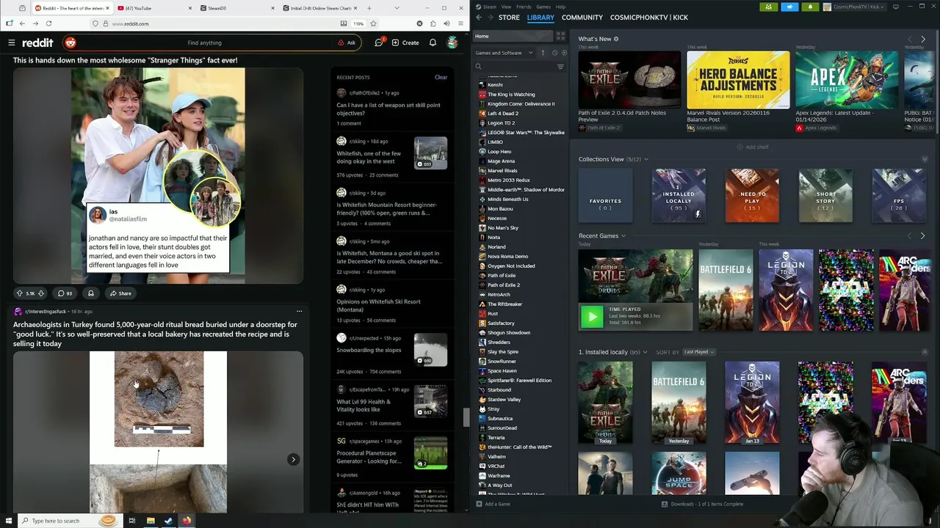This screenshot has width=940, height=528.
Task: Switch to the SteamDB browser tab
Action: point(236,8)
